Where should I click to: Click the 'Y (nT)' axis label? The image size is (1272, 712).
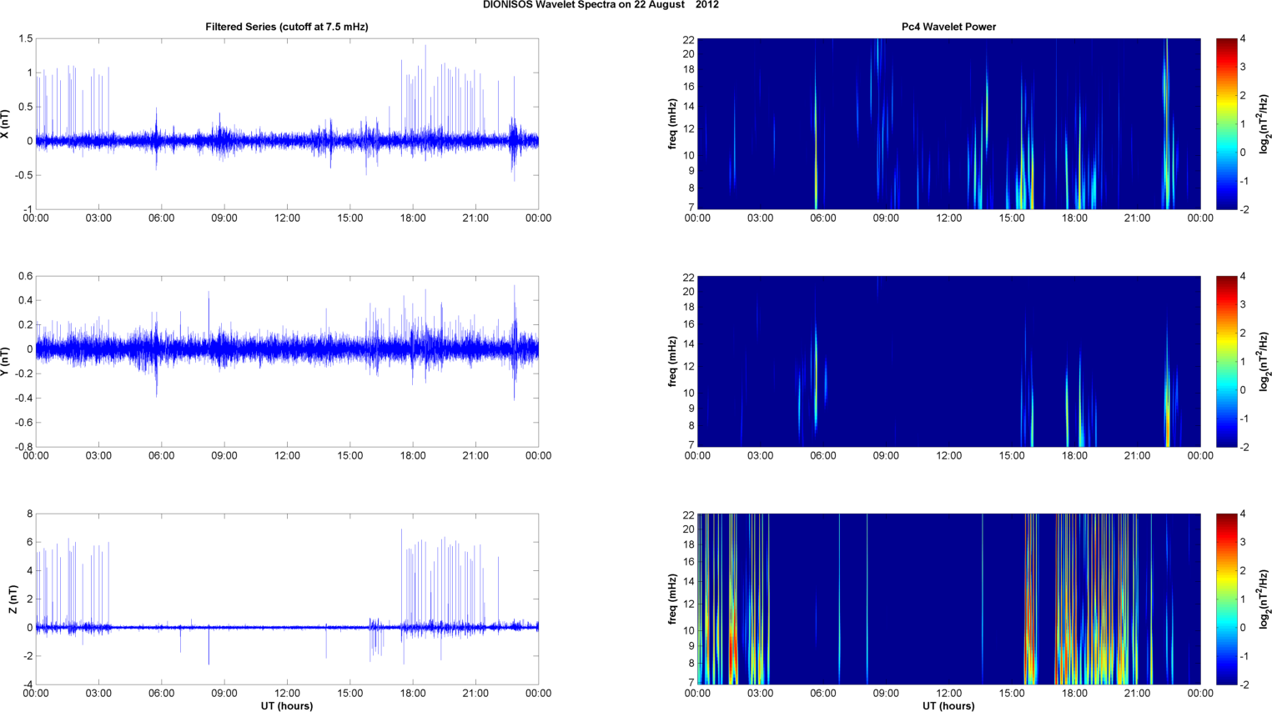tap(6, 362)
